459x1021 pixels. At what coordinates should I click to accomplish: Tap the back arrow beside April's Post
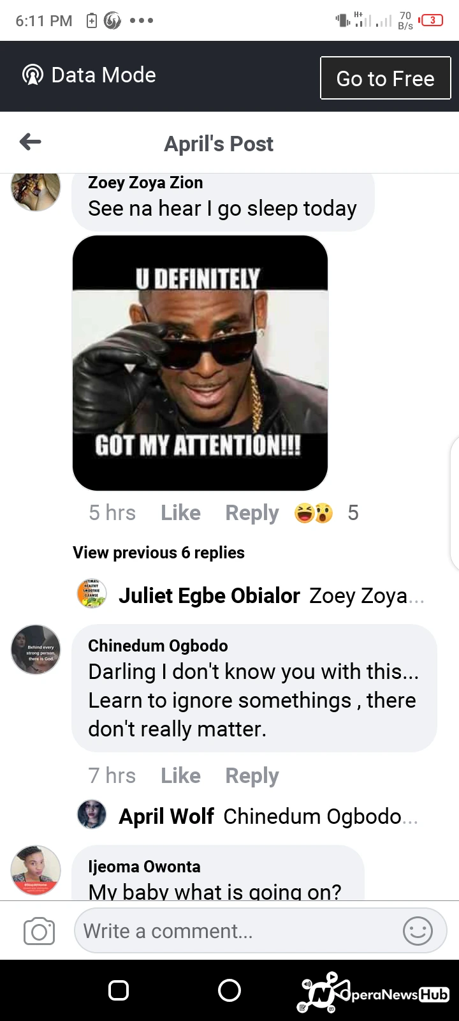31,142
